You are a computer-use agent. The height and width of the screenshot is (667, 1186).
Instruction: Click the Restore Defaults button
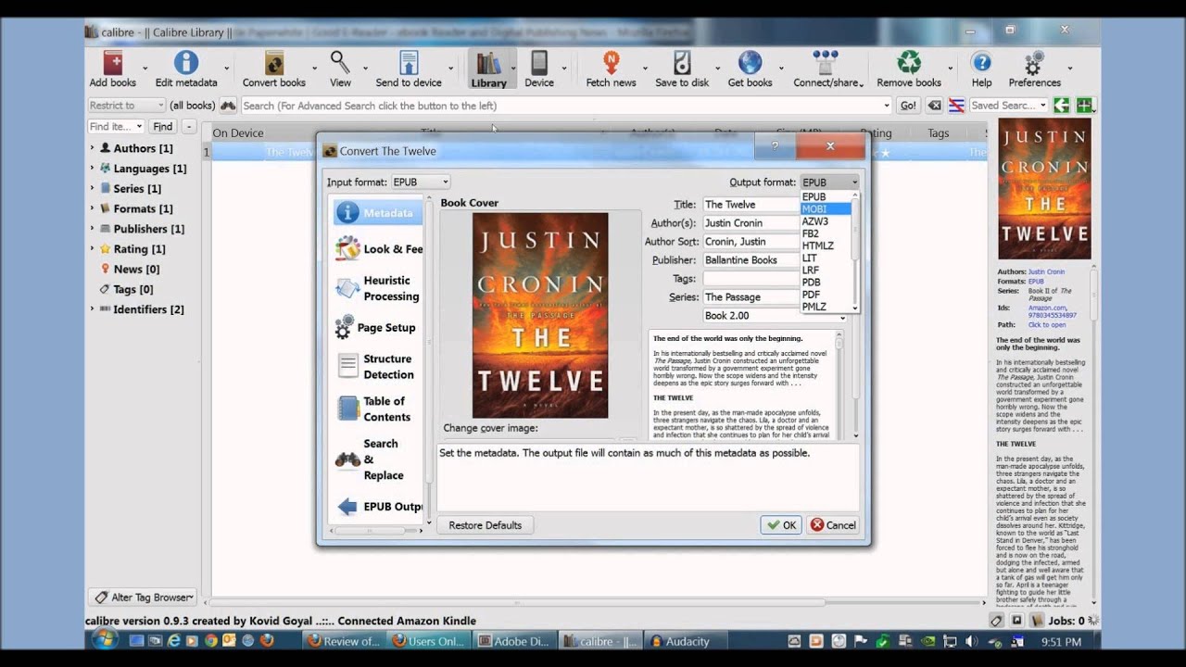485,525
